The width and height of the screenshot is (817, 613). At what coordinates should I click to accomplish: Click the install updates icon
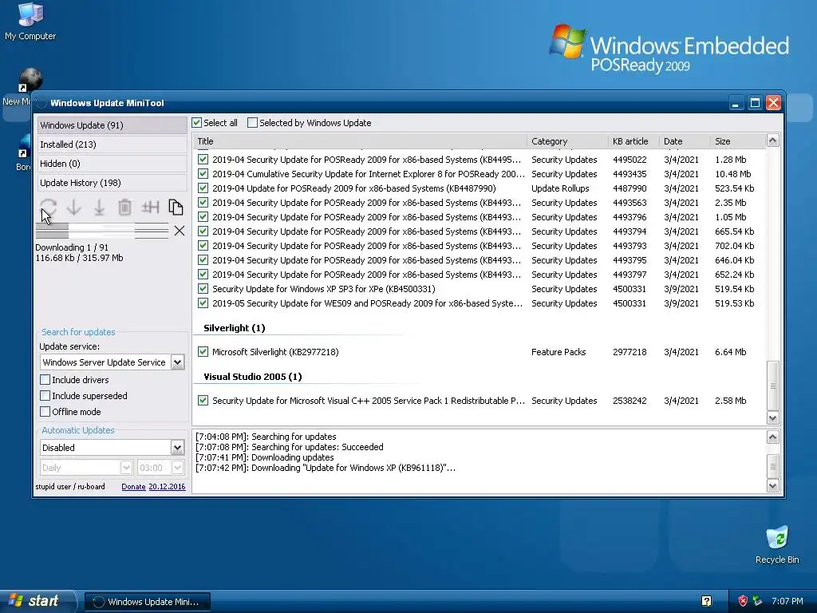(99, 207)
